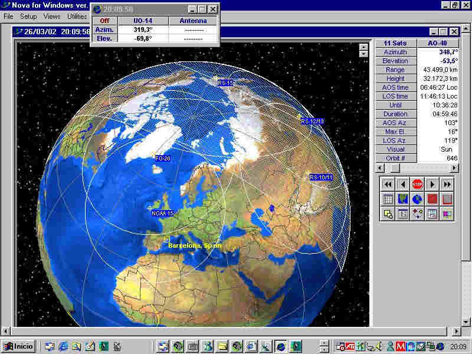Screen dimensions: 472x354
Task: Click the Inicio start button
Action: tap(18, 346)
